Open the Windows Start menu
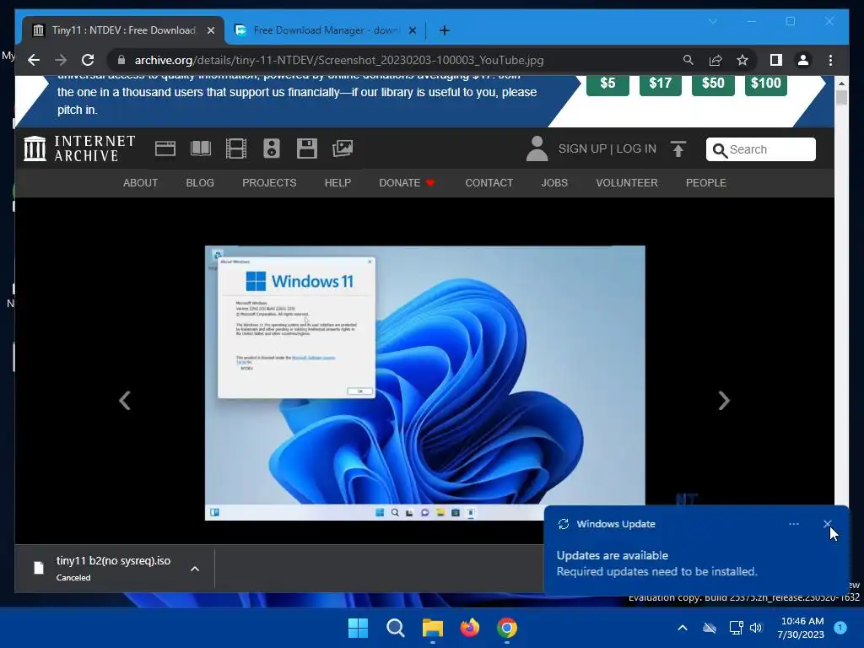Viewport: 864px width, 648px height. (358, 628)
